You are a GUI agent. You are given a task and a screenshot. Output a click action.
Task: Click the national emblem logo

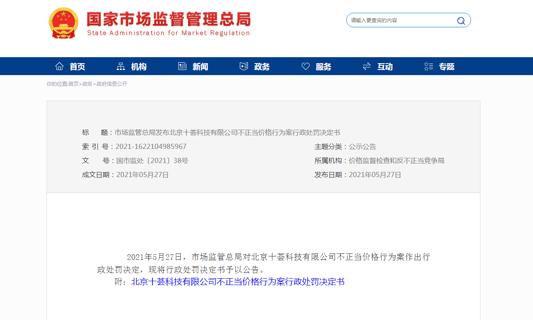coord(64,22)
